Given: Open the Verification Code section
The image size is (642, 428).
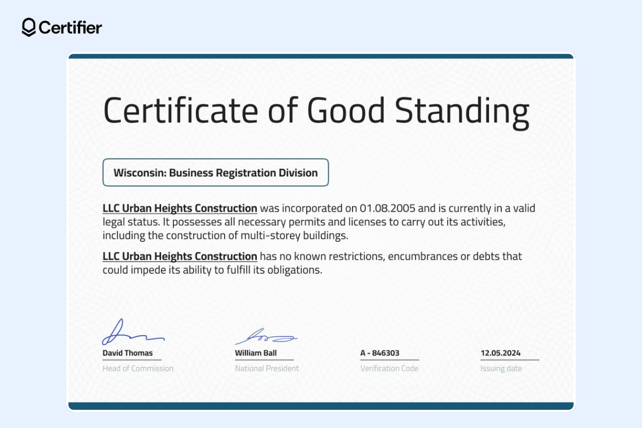Looking at the screenshot, I should [389, 368].
